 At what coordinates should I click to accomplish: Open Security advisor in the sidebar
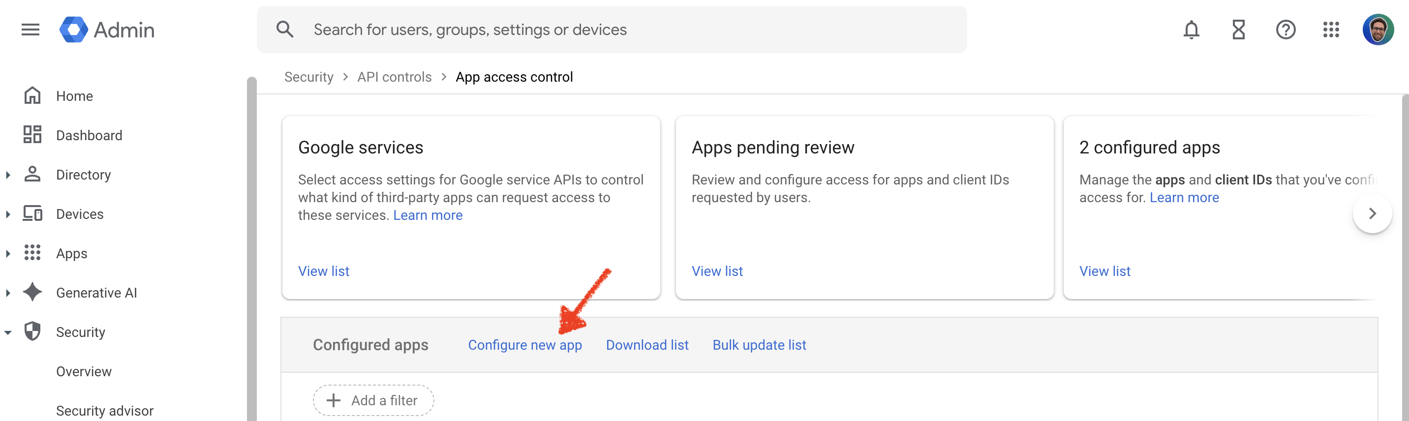104,411
